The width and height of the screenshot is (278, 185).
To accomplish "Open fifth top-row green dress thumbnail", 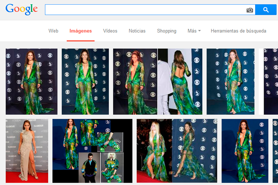I will coord(231,82).
